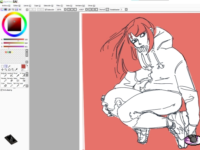Screen dimensions: 200x150
Task: Open the Estabilizador value dropdown
Action: click(126, 10)
